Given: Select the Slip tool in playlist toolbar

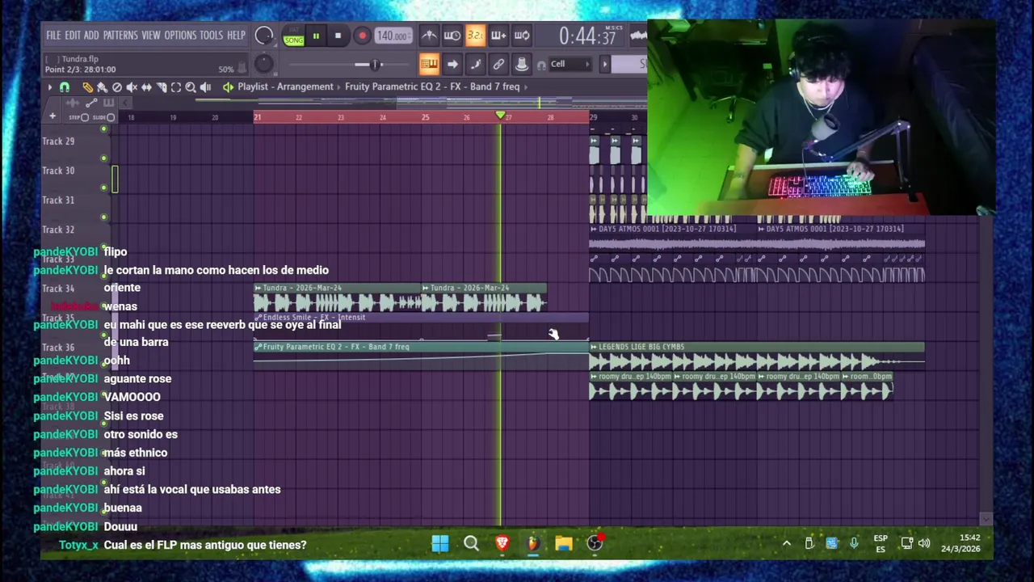Looking at the screenshot, I should [x=146, y=87].
